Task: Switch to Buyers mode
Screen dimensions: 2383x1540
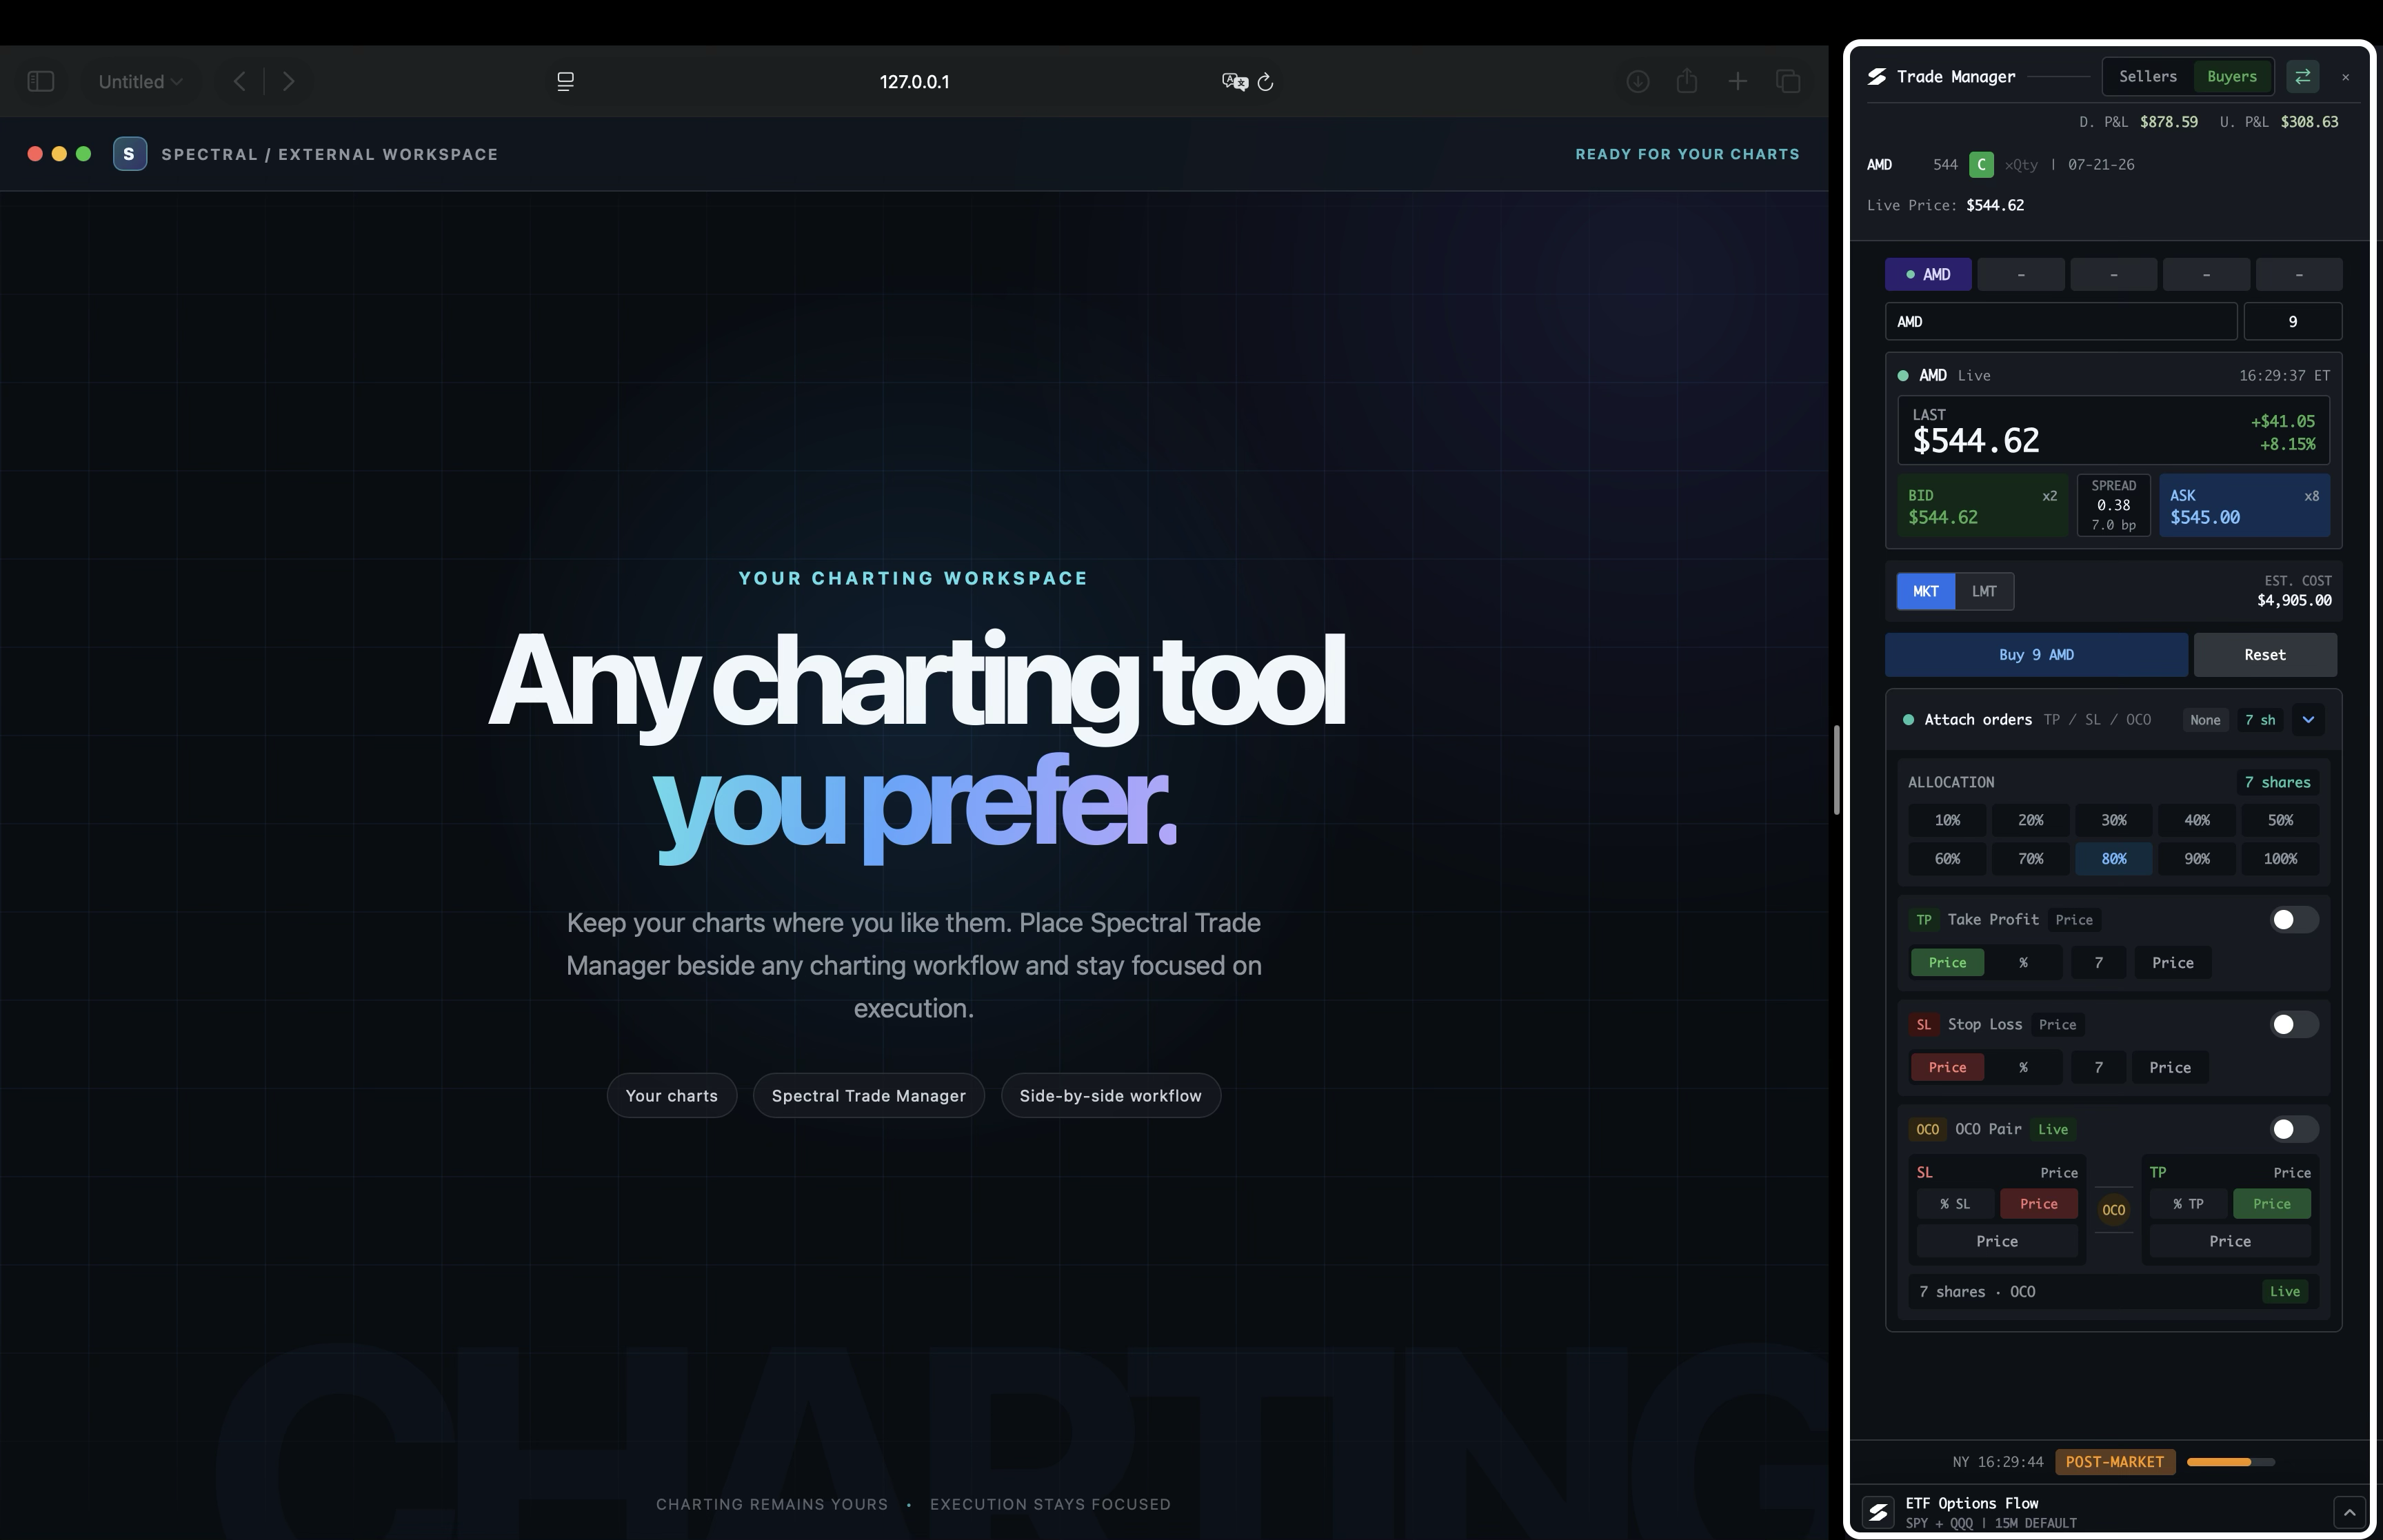Action: pyautogui.click(x=2231, y=76)
